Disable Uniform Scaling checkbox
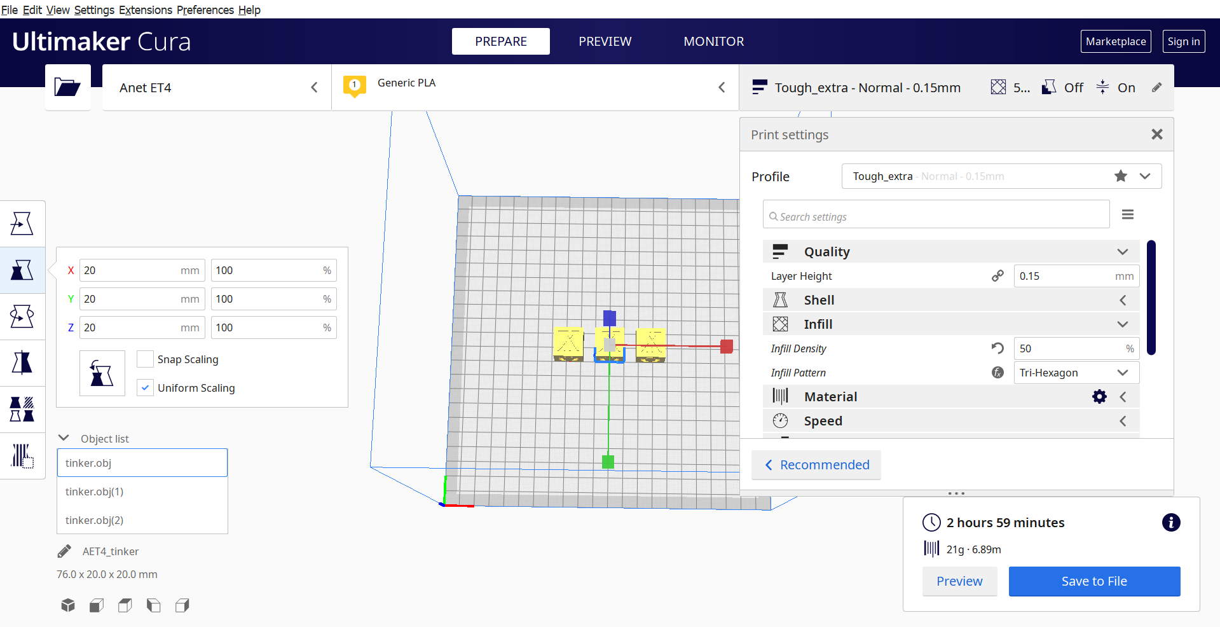 click(x=145, y=388)
